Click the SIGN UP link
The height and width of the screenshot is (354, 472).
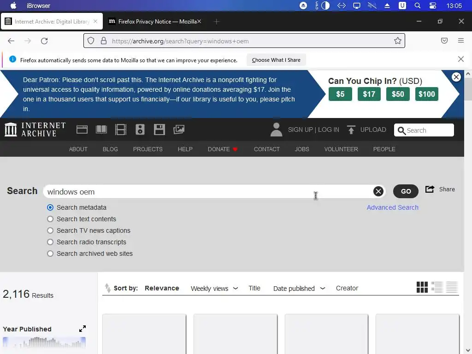point(301,130)
